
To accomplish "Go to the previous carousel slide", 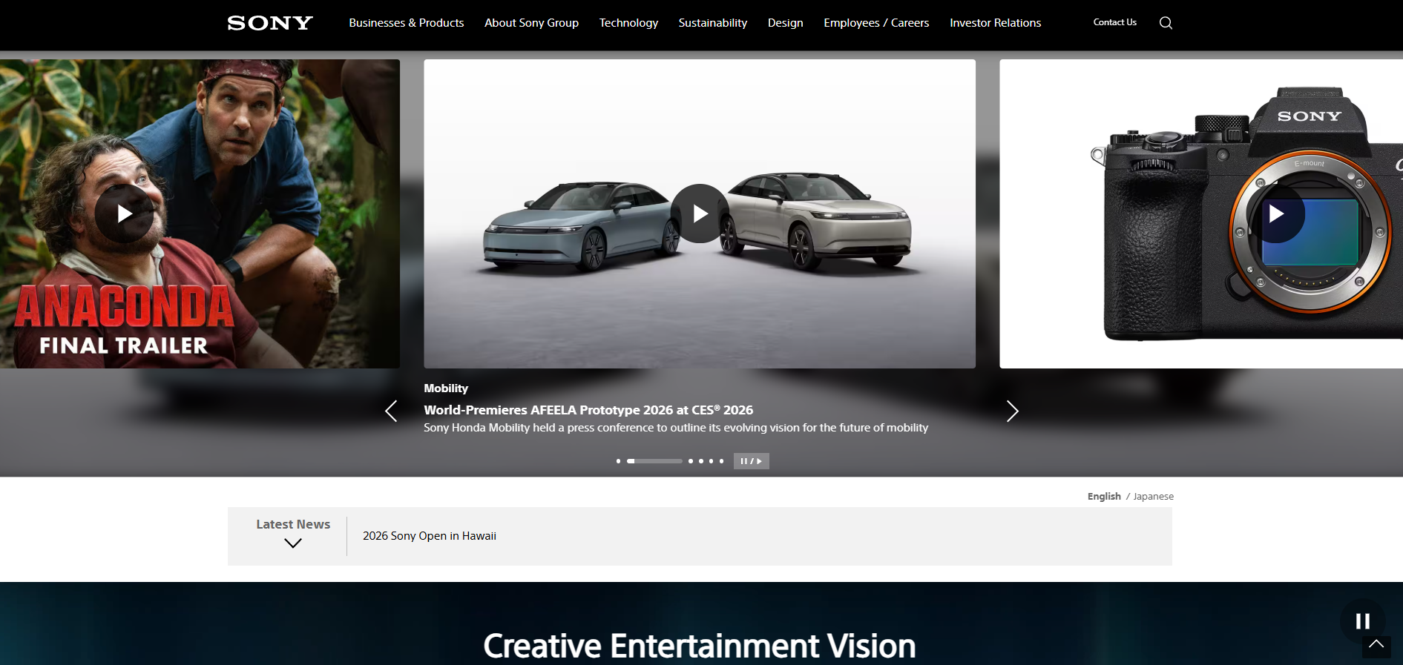I will pos(391,411).
